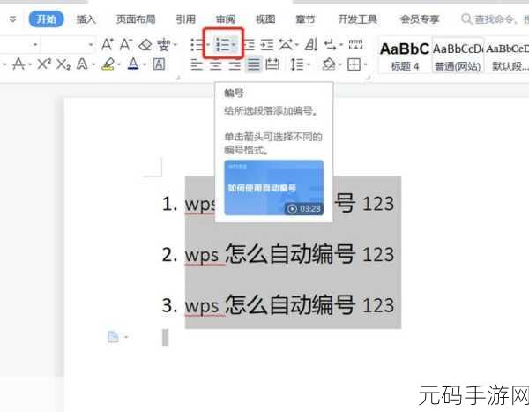
Task: Apply strikethrough to text
Action: [19, 64]
